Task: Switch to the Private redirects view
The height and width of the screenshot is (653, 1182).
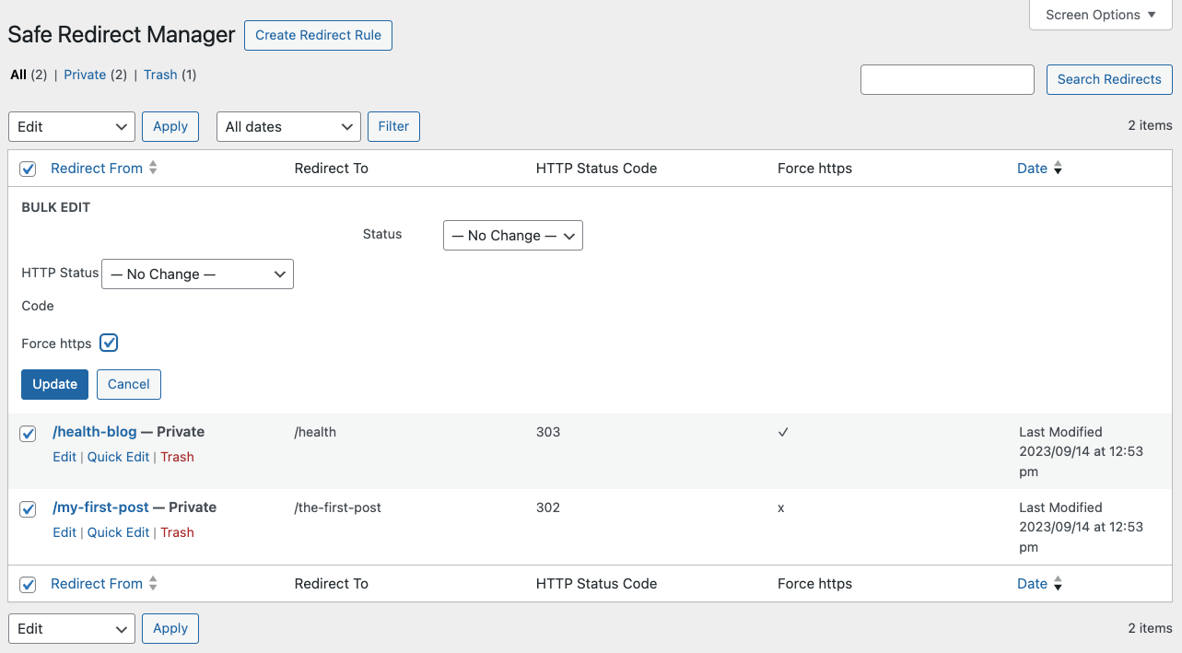Action: (85, 75)
